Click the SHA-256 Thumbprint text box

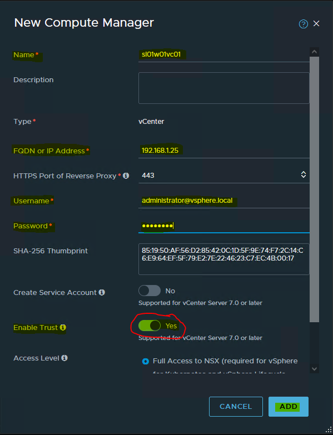[224, 259]
